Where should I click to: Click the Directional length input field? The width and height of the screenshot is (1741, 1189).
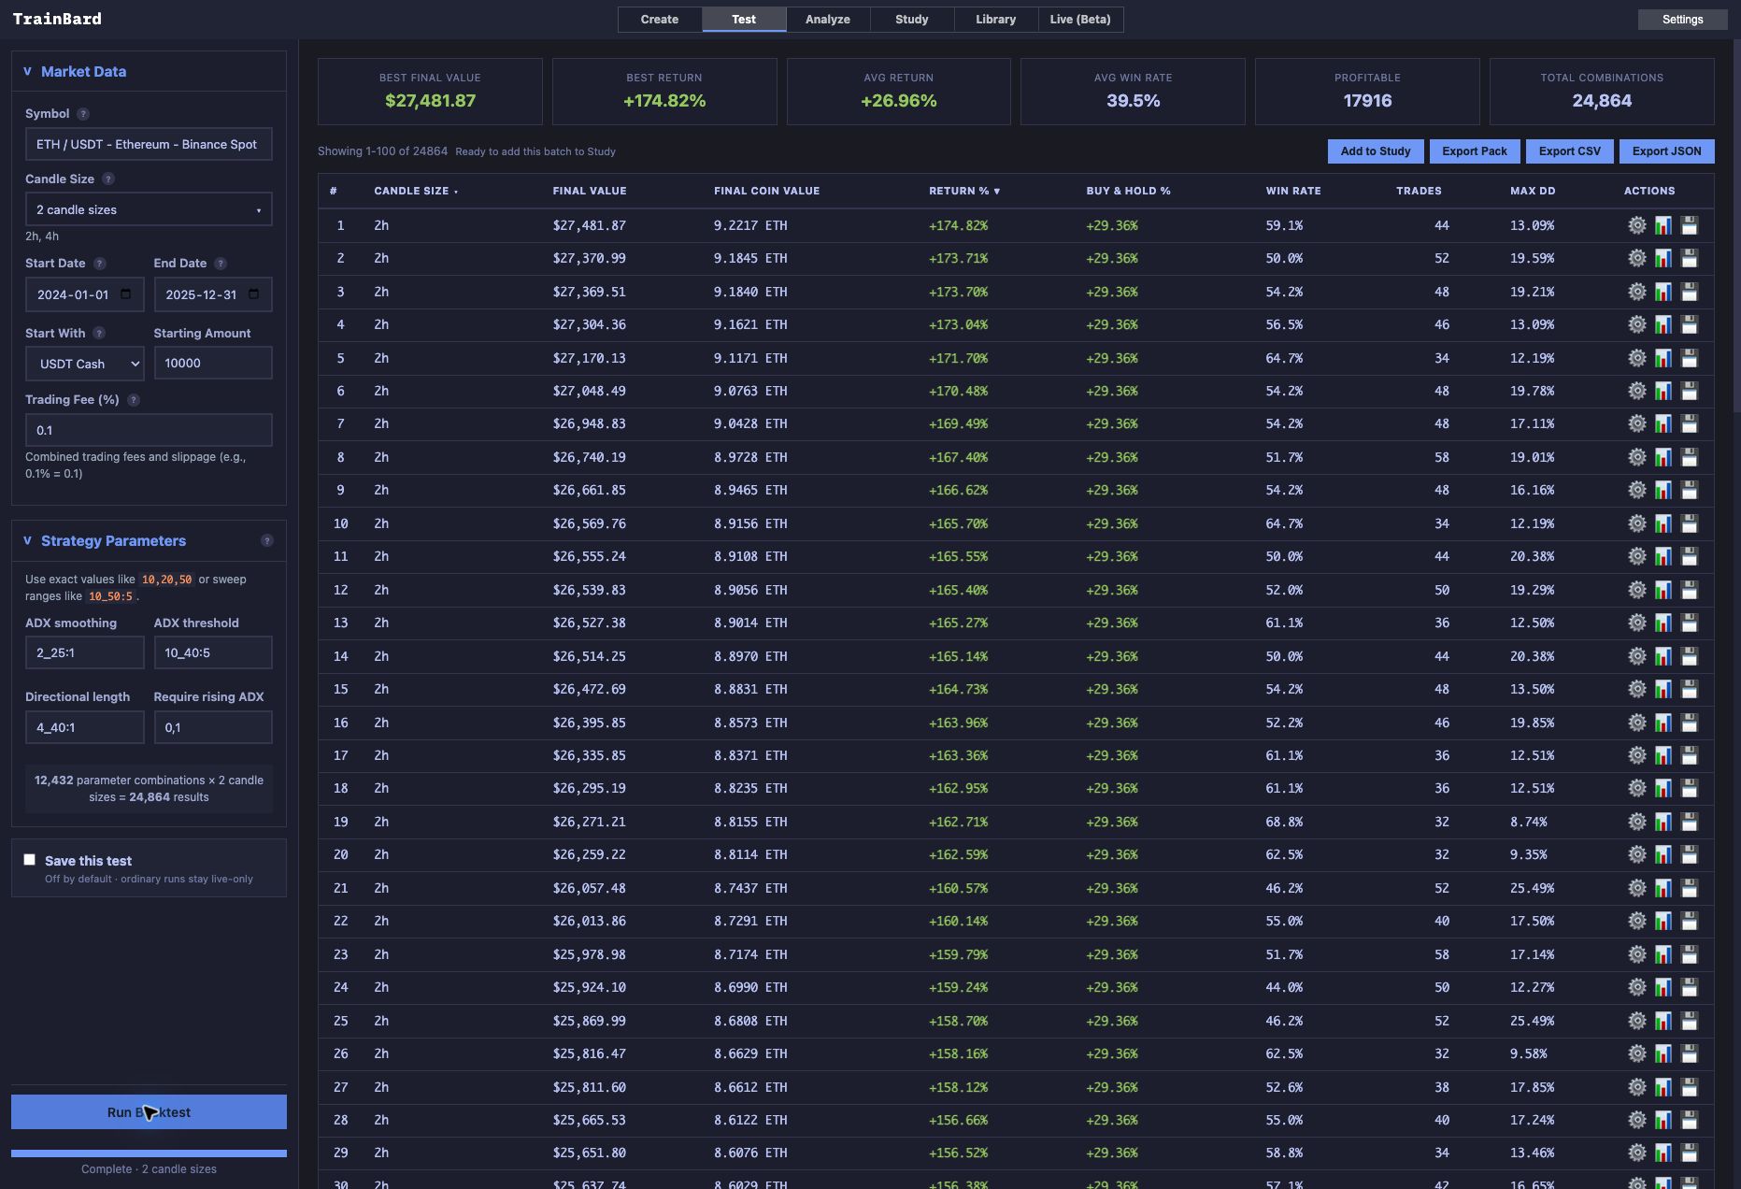click(85, 727)
